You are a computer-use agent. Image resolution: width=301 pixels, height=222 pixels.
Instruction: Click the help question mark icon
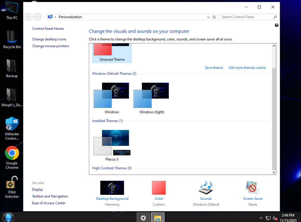(x=277, y=25)
